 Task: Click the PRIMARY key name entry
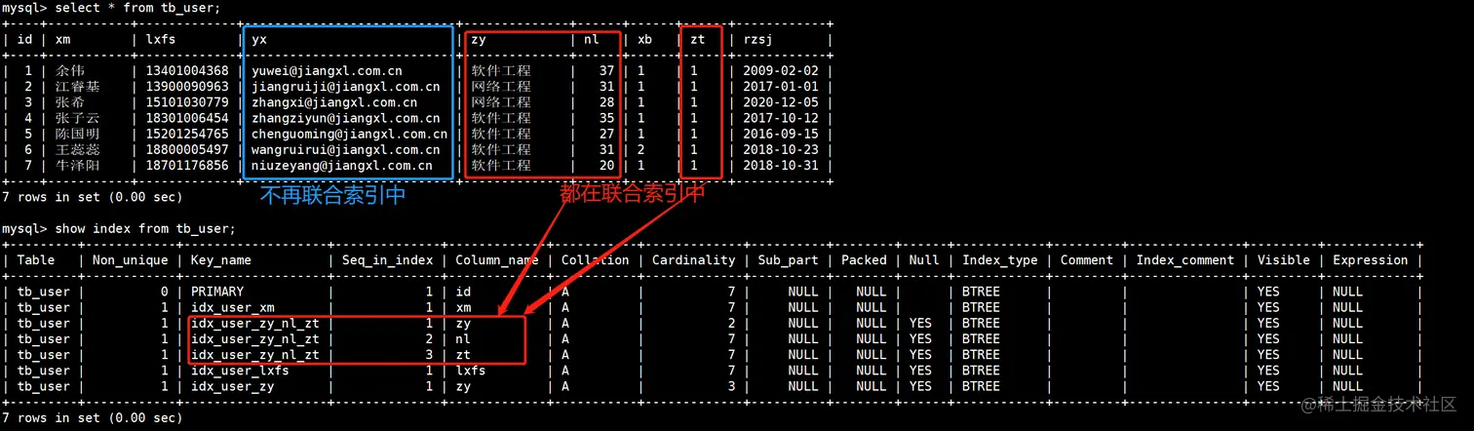217,292
